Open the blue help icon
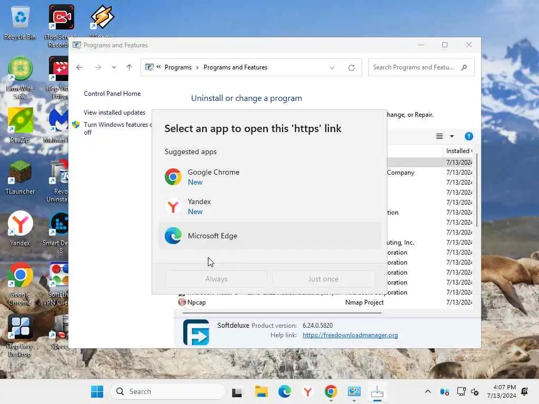The image size is (539, 404). 468,136
